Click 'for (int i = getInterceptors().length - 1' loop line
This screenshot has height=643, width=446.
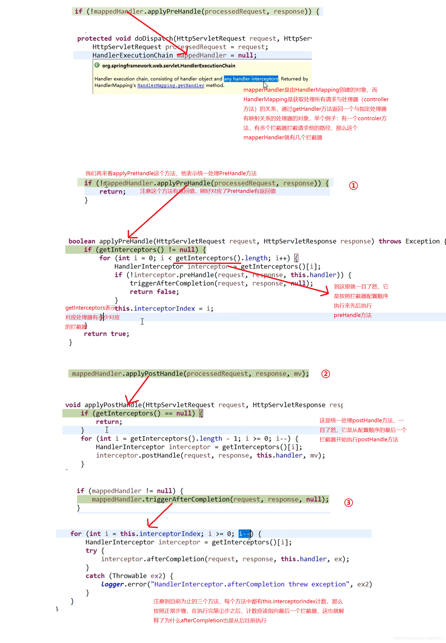190,439
